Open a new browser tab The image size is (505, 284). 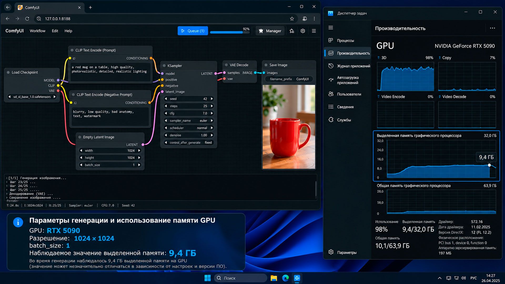[x=90, y=7]
